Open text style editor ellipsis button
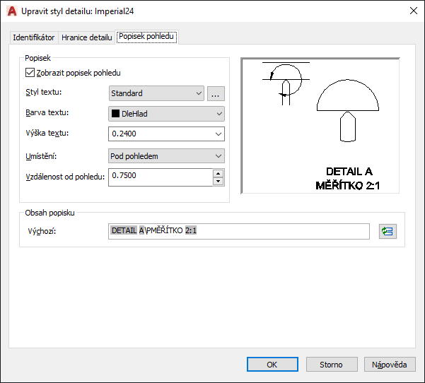This screenshot has width=425, height=383. (216, 93)
